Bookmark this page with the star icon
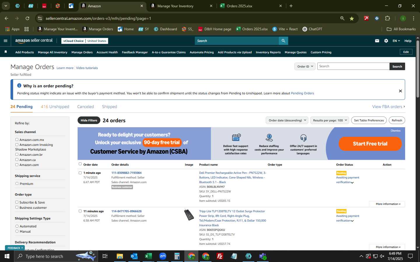420x262 pixels. 352,18
